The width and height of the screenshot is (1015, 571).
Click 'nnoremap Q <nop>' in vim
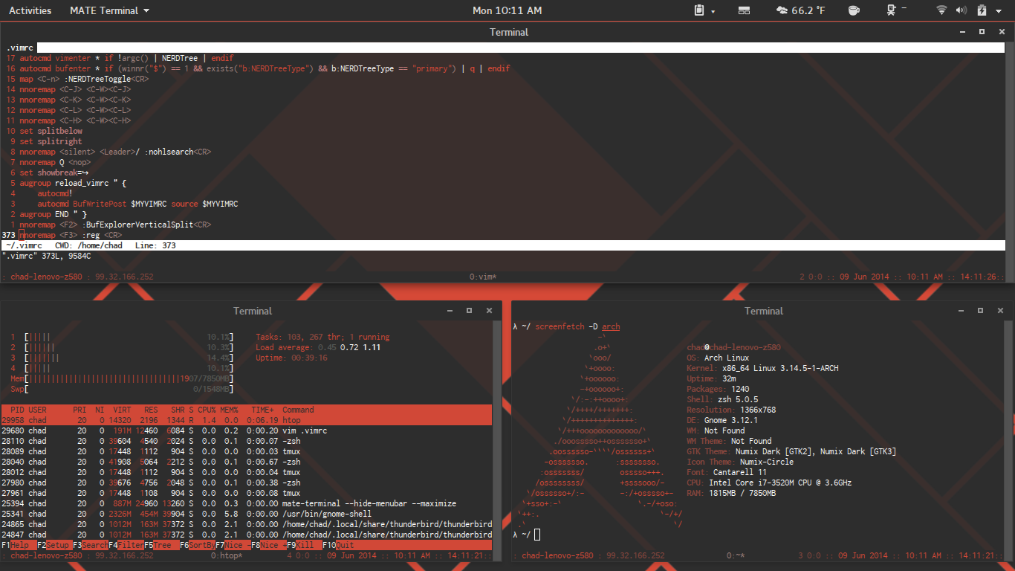coord(55,162)
